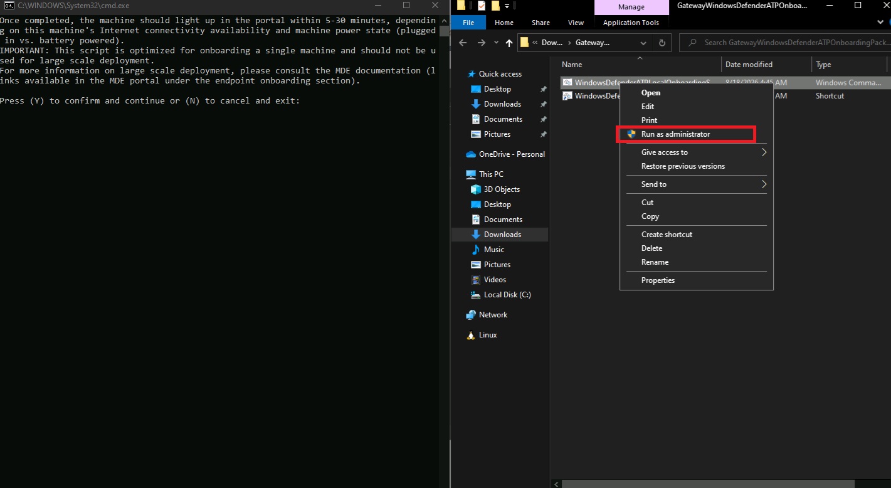This screenshot has width=891, height=488.
Task: Refresh the current folder
Action: click(x=662, y=43)
